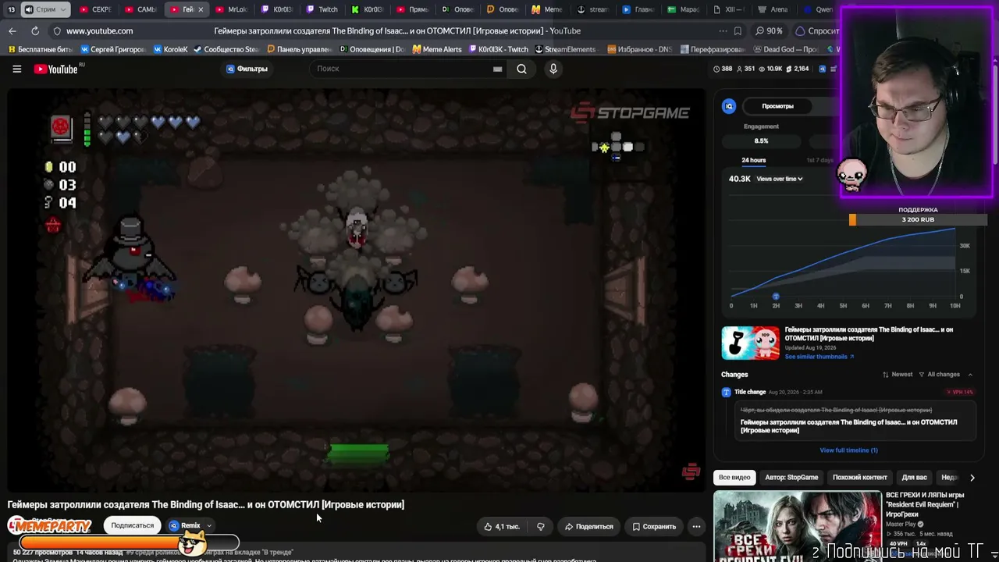The width and height of the screenshot is (999, 562).
Task: Click the video player area
Action: pyautogui.click(x=357, y=290)
